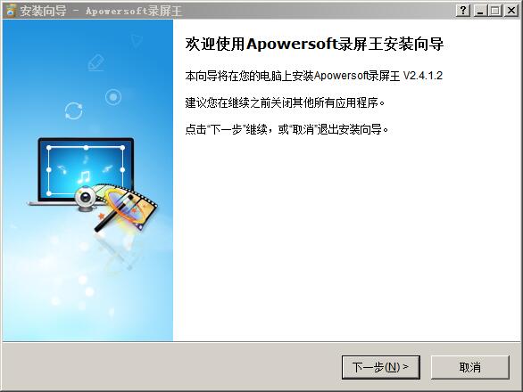Click the music note on laptop screen
This screenshot has width=523, height=392.
[83, 176]
